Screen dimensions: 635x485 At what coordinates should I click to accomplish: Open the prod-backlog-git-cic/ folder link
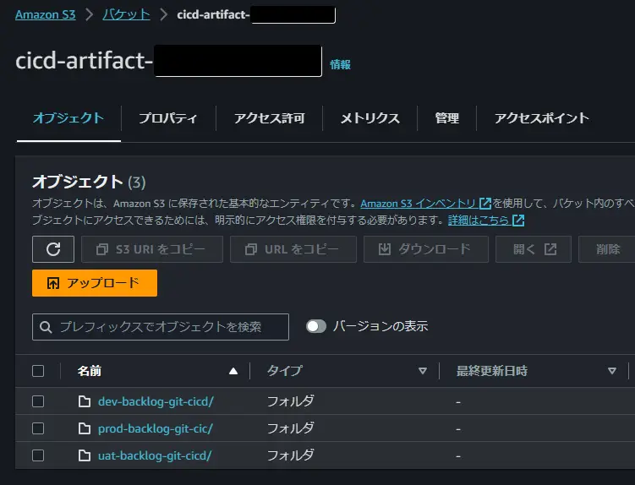click(156, 428)
